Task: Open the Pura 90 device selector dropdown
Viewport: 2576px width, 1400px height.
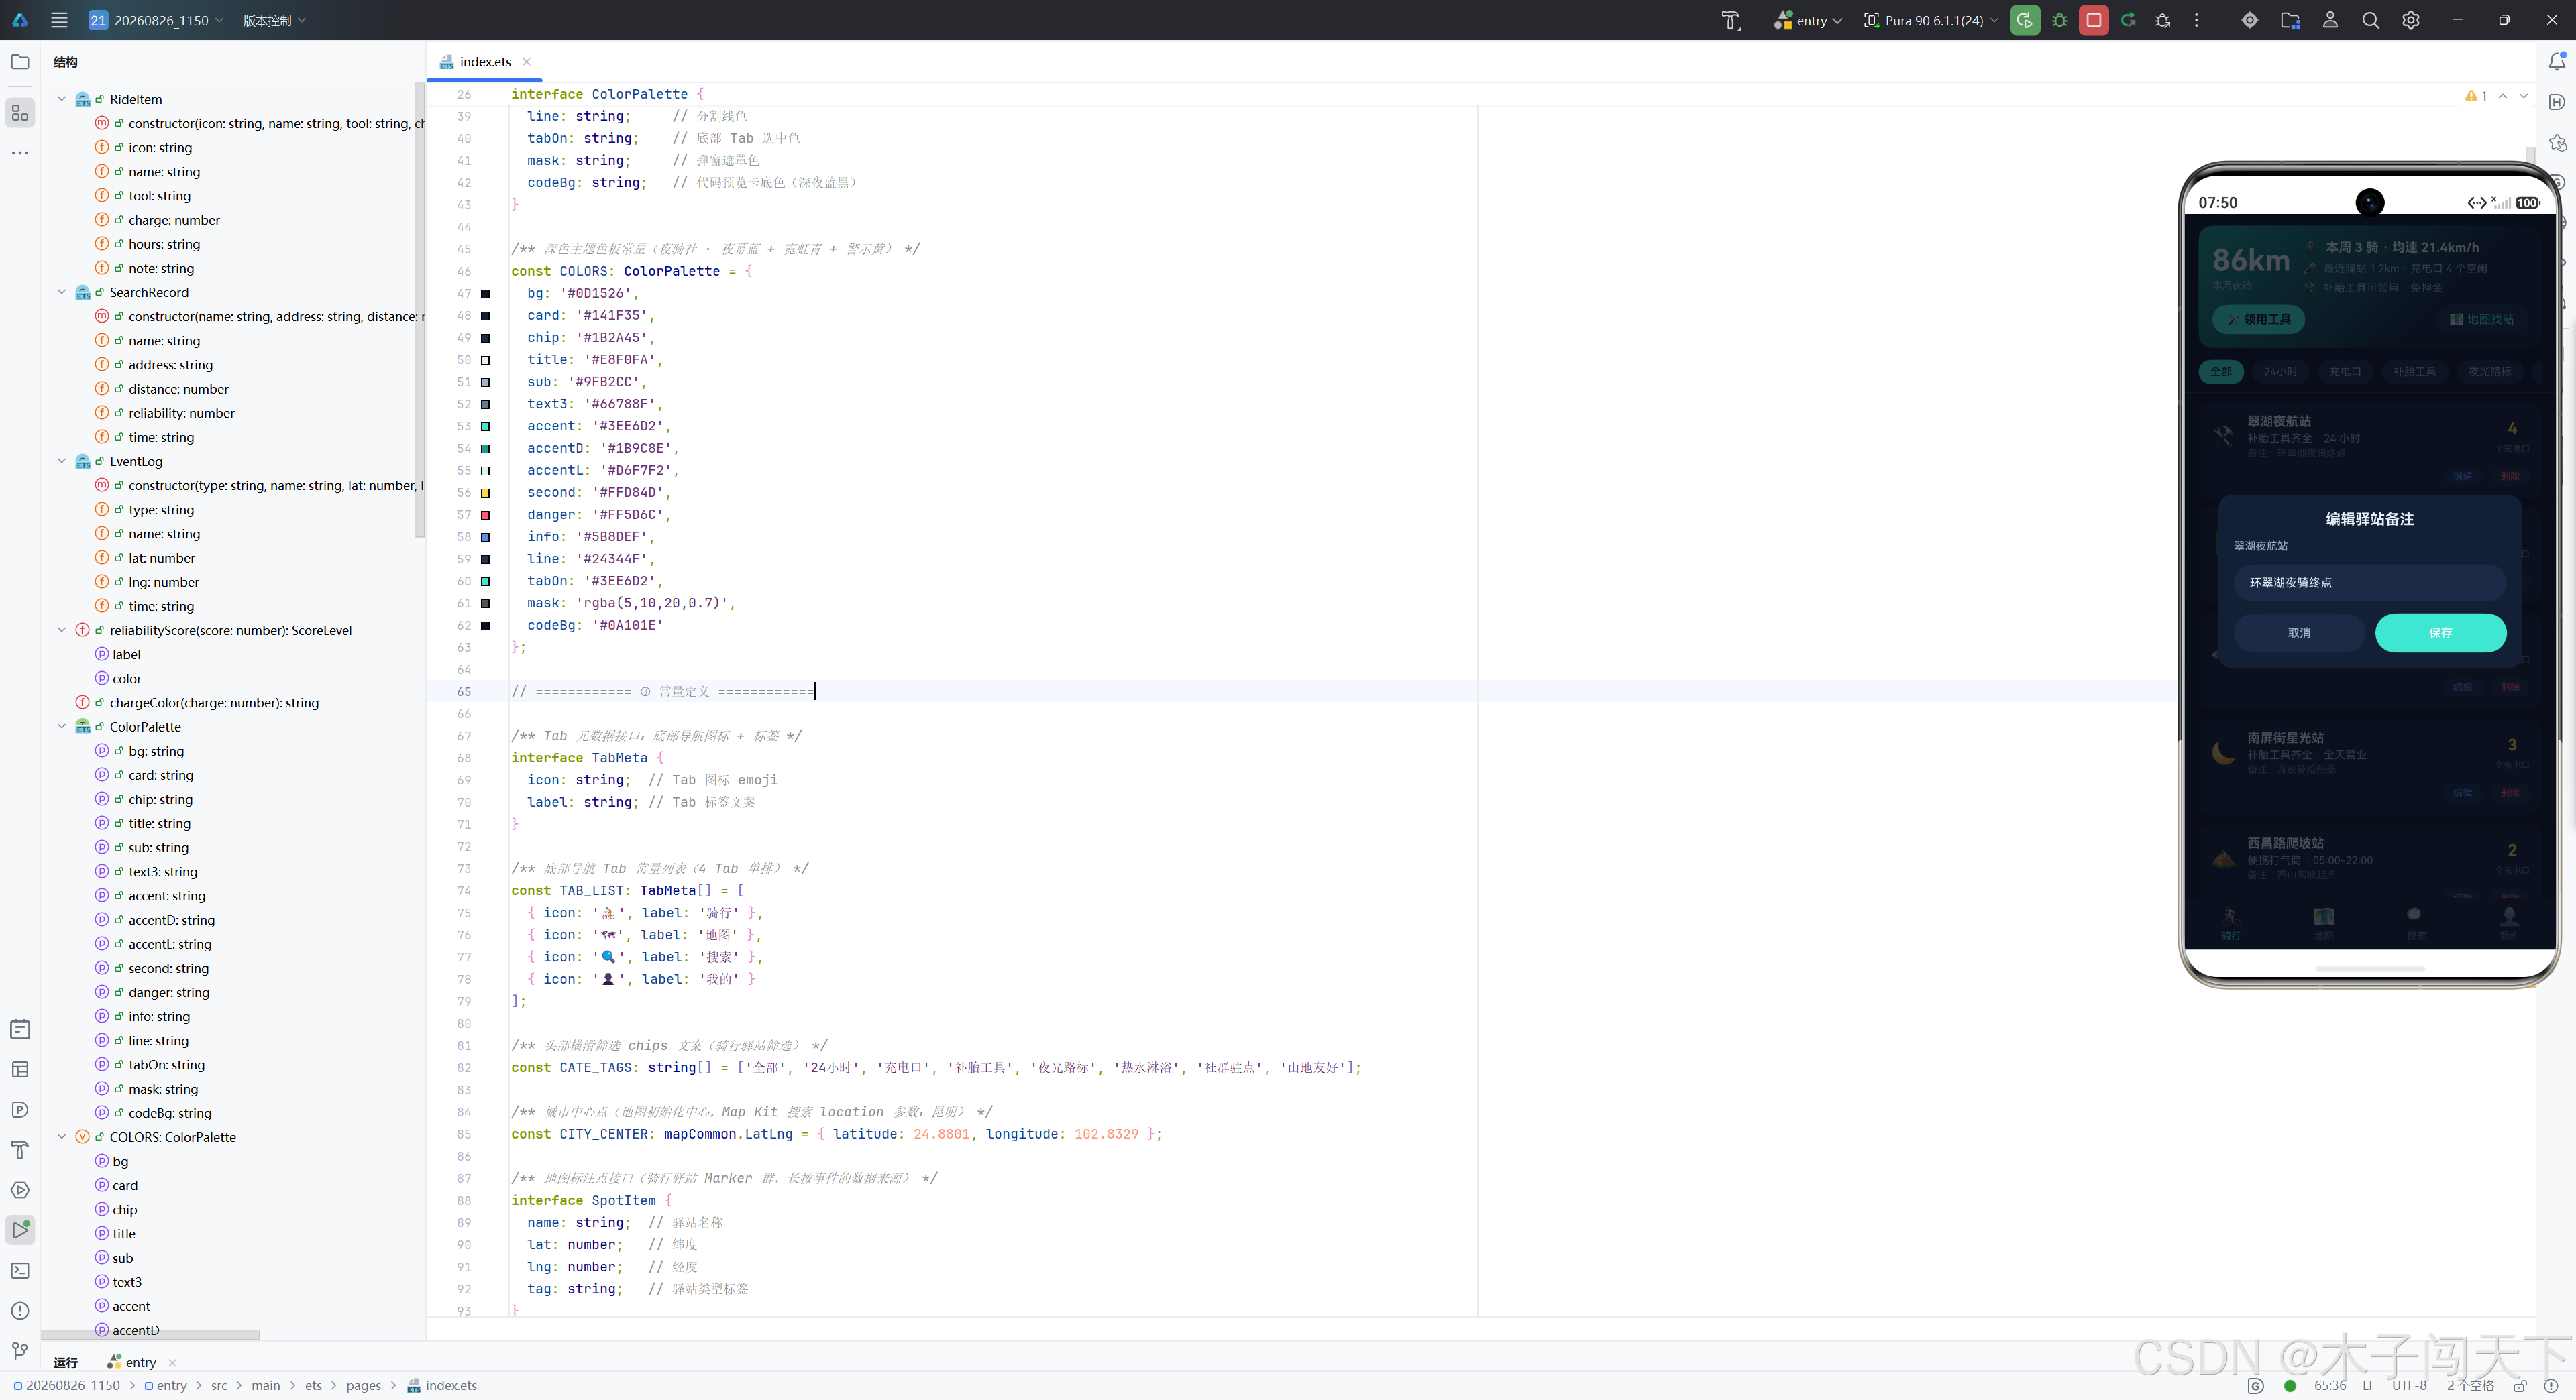Action: click(1931, 20)
